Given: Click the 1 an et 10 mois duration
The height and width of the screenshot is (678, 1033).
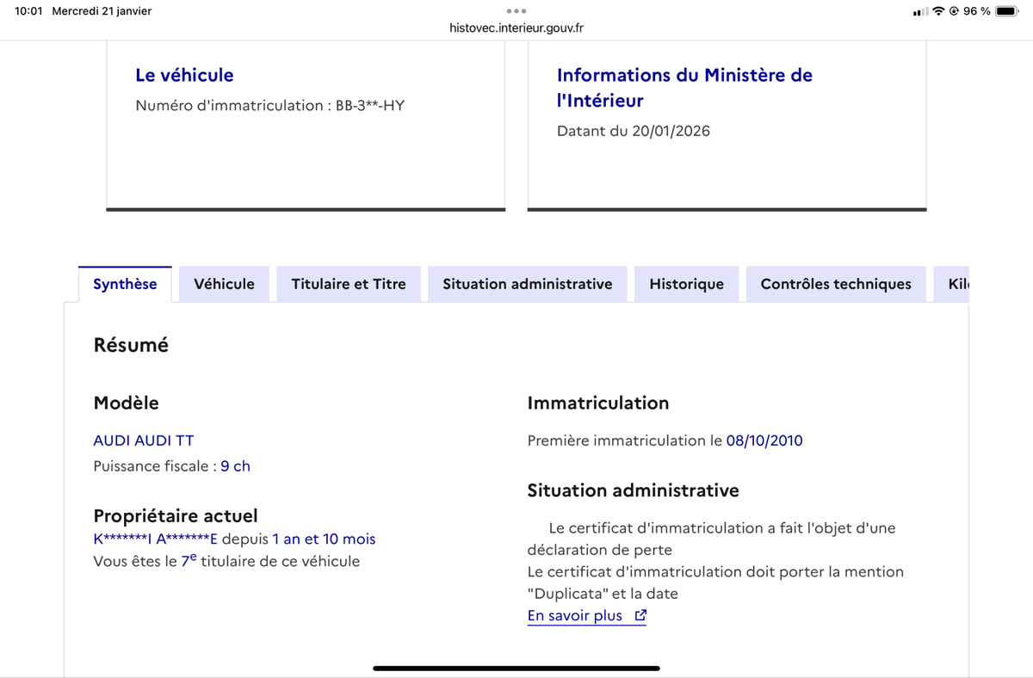Looking at the screenshot, I should [x=324, y=539].
